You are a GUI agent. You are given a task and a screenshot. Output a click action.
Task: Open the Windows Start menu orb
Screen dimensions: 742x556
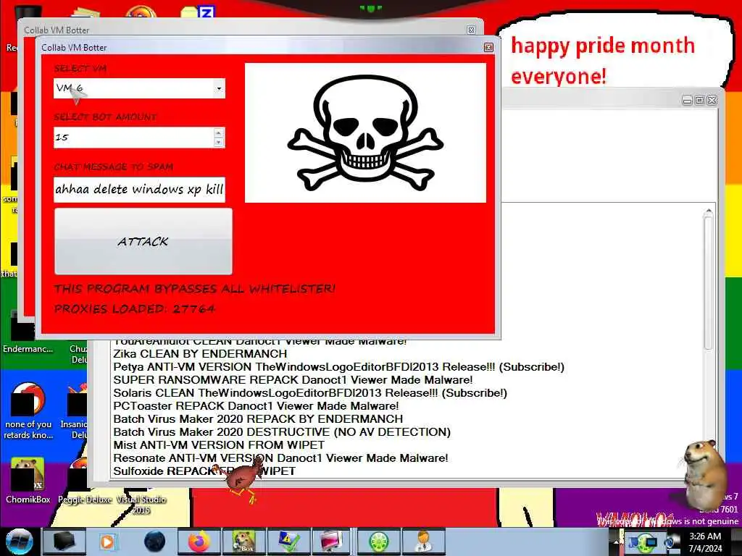tap(20, 542)
